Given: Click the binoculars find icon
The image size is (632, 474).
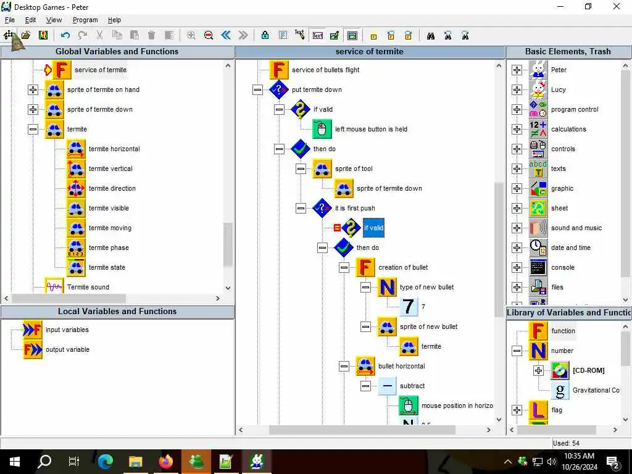Looking at the screenshot, I should pos(430,36).
